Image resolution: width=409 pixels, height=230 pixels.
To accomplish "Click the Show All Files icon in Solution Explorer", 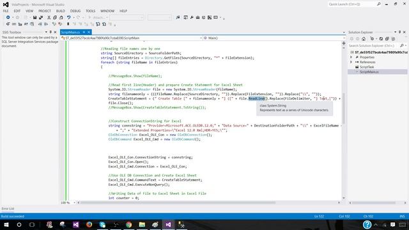I will click(x=393, y=39).
